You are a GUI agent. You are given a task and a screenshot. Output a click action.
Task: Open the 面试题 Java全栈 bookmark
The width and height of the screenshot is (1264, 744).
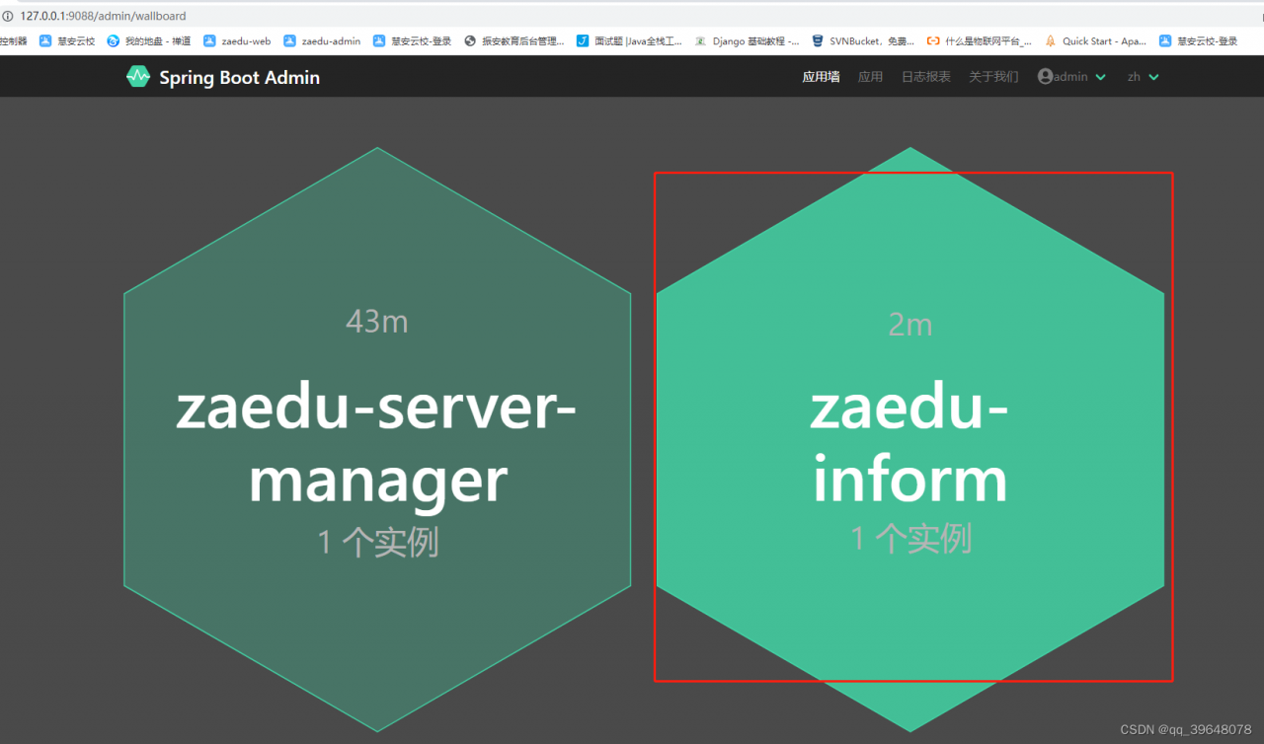pos(629,41)
